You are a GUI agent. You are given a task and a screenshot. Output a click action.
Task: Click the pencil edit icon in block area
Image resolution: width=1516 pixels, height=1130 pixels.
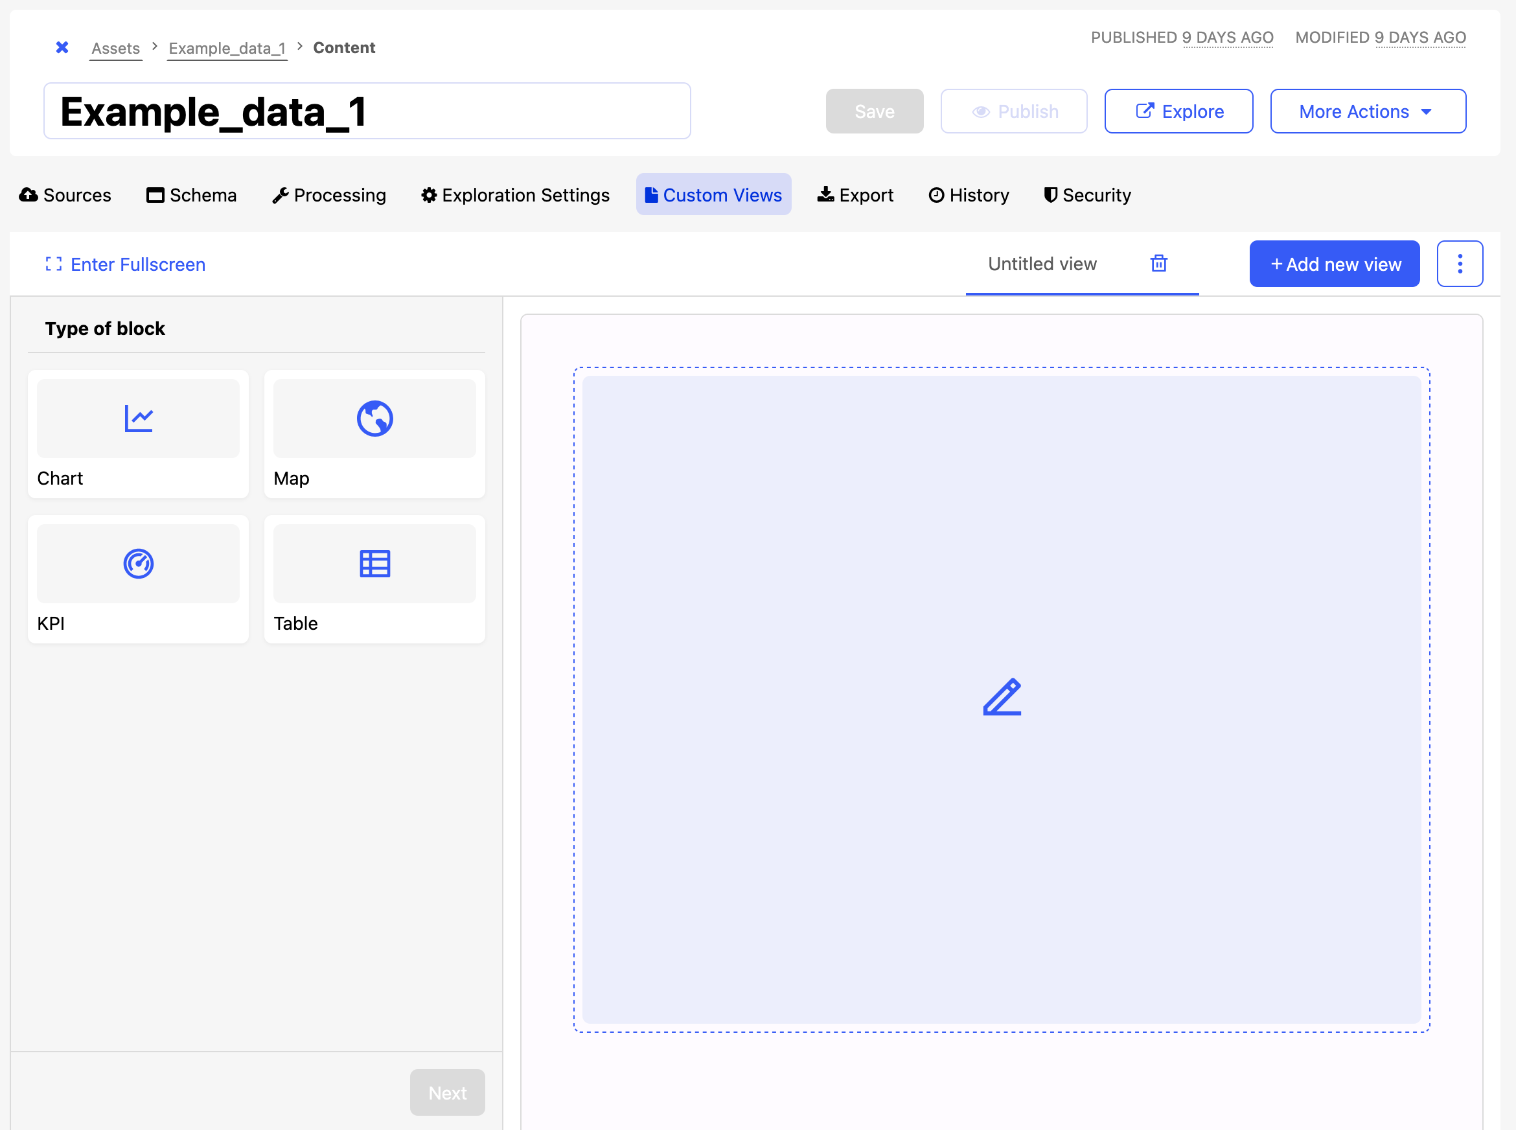pos(1002,698)
